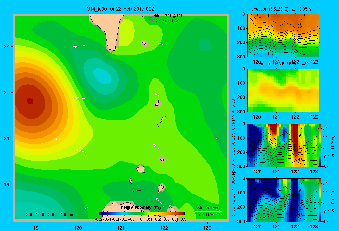Select the magenta drifter track marker
The width and height of the screenshot is (339, 231).
click(x=150, y=18)
